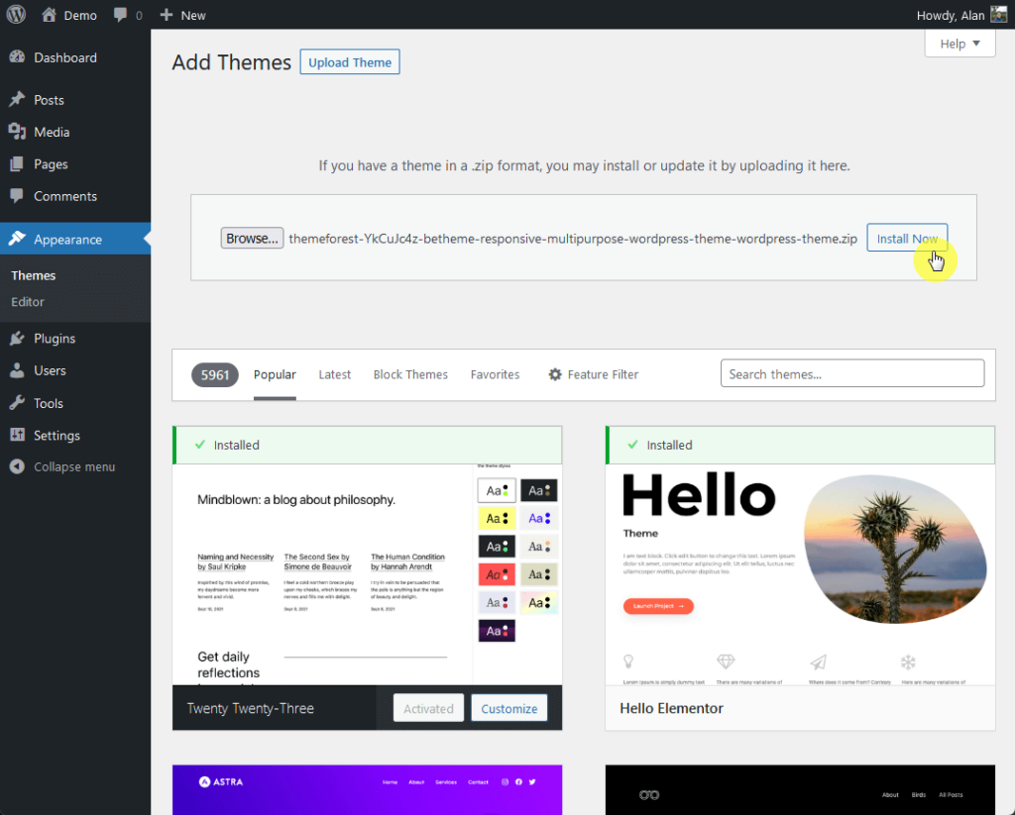The width and height of the screenshot is (1015, 815).
Task: Click the Posts pushpin icon
Action: pos(18,100)
